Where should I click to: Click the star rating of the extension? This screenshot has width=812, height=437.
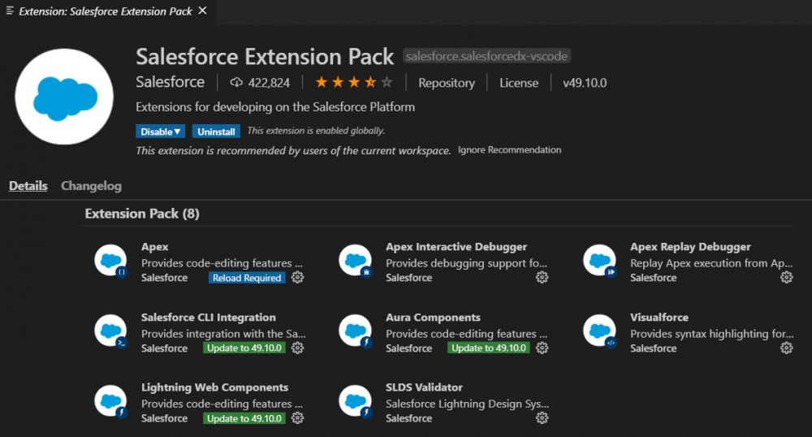[353, 83]
